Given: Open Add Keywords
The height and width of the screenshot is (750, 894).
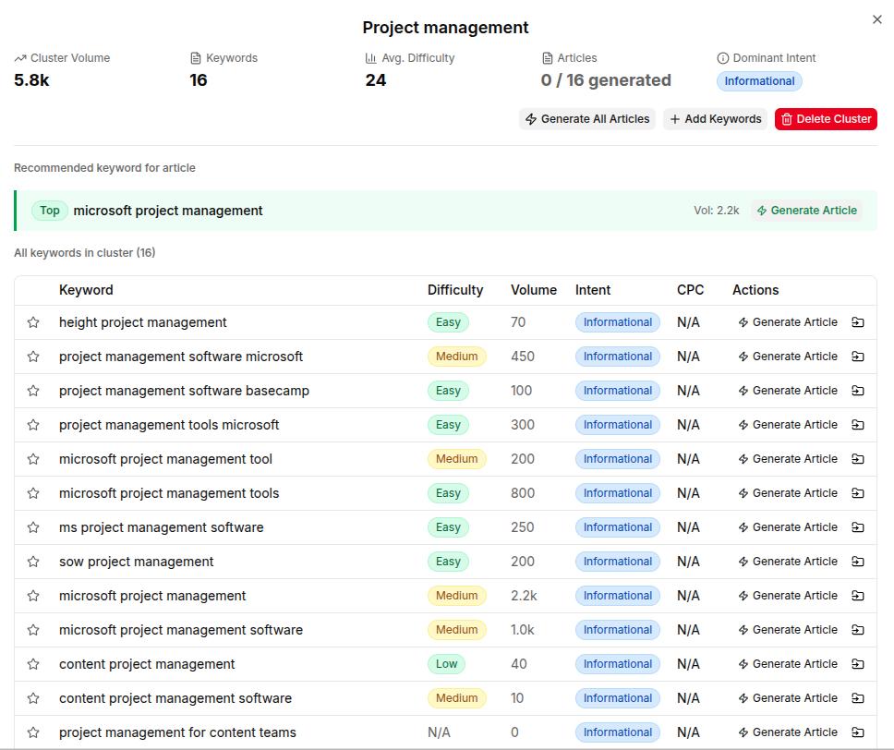Looking at the screenshot, I should tap(716, 119).
